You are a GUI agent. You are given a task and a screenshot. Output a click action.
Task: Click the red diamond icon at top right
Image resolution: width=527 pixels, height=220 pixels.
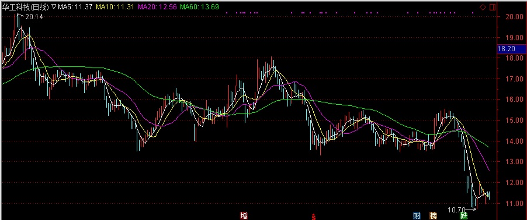483,8
